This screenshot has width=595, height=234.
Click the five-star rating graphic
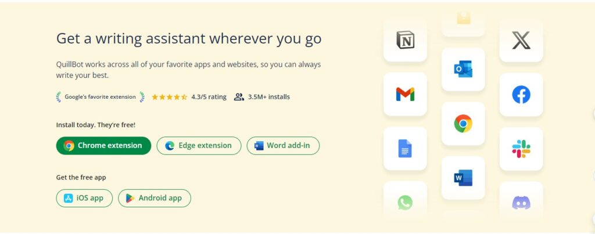tap(169, 97)
